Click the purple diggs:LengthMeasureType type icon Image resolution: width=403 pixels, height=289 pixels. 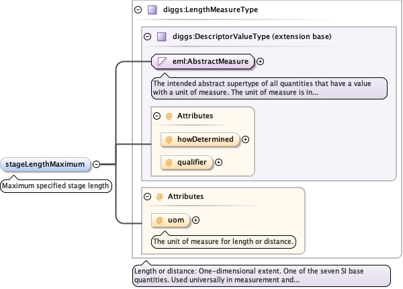click(152, 10)
